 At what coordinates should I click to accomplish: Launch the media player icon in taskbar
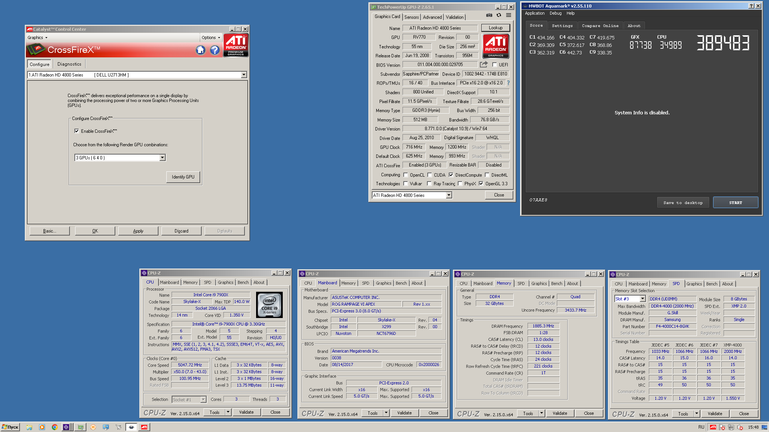(42, 427)
